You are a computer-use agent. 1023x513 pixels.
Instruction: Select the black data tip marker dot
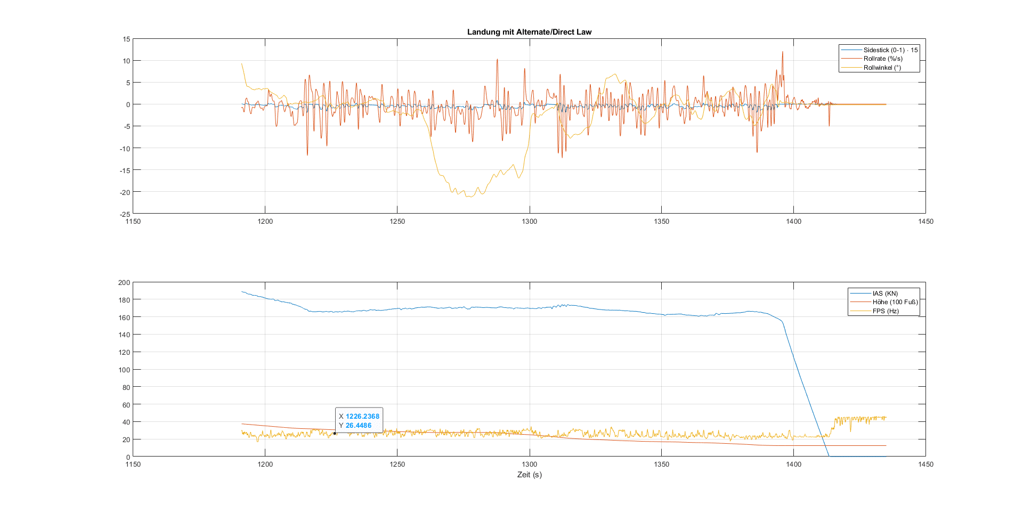335,433
